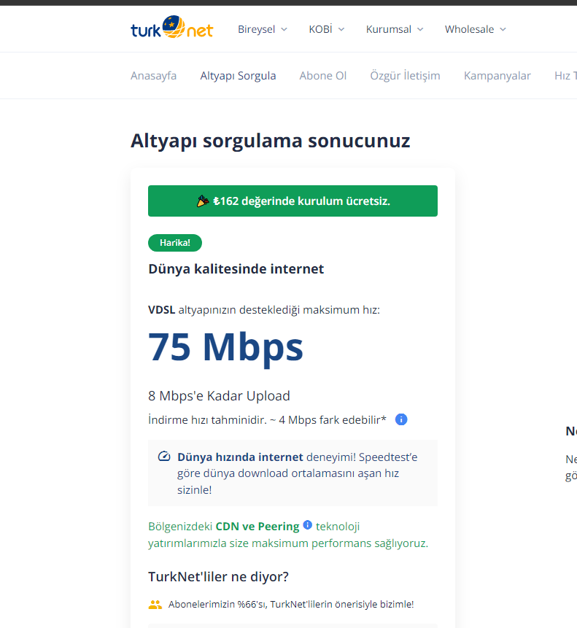Click the CDN ve Peering text
This screenshot has height=628, width=577.
[x=257, y=527]
